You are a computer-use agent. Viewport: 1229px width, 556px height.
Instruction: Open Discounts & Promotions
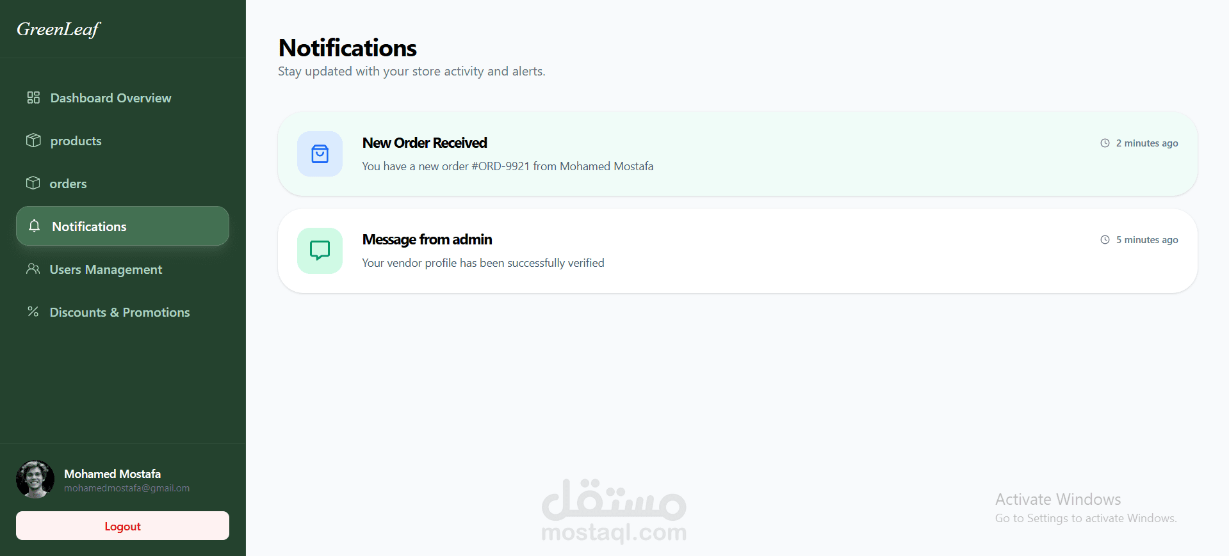tap(122, 312)
